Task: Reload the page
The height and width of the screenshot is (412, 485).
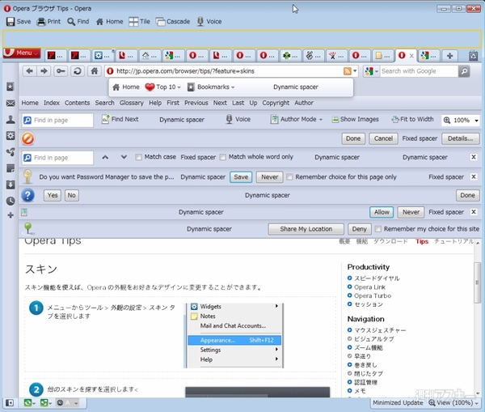Action: pyautogui.click(x=78, y=71)
